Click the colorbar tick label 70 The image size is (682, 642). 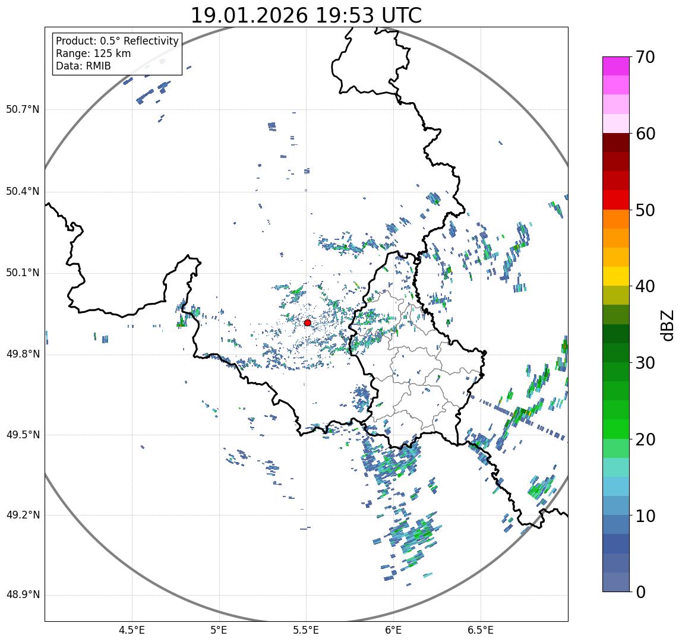point(645,57)
